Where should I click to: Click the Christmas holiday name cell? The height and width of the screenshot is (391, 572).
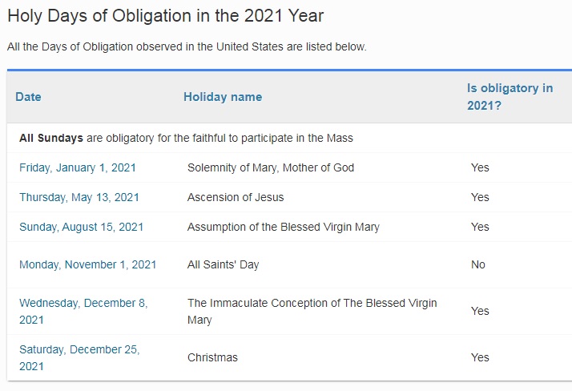click(212, 357)
